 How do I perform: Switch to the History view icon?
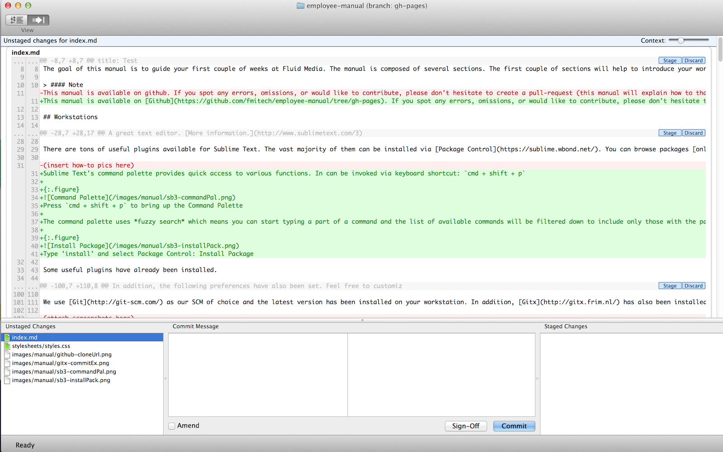pos(17,20)
